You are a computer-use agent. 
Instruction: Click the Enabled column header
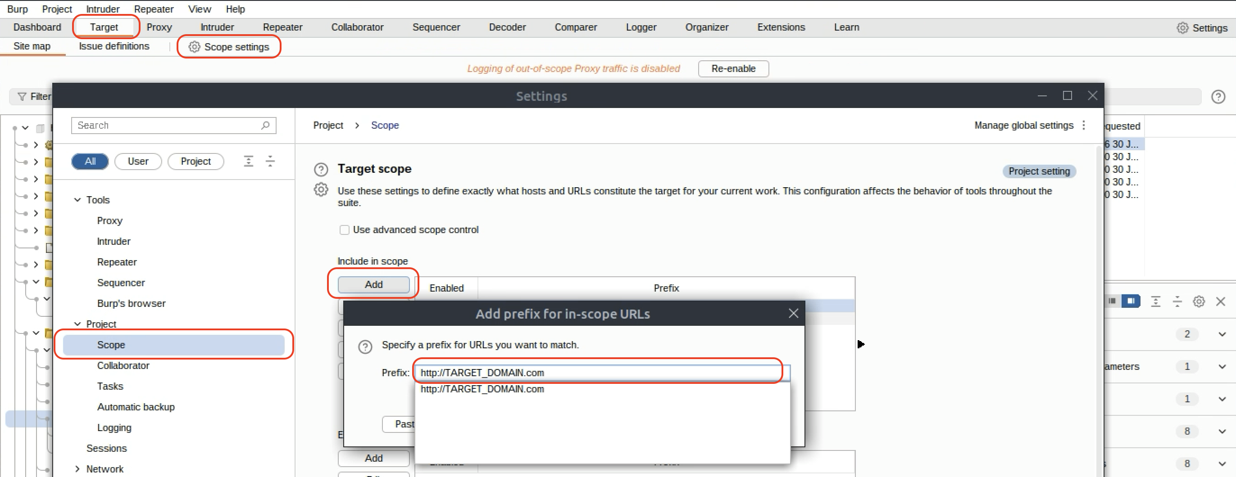(x=446, y=288)
